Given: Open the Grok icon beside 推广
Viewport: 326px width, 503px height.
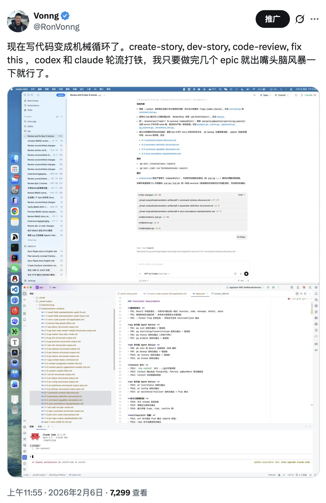Looking at the screenshot, I should 300,19.
